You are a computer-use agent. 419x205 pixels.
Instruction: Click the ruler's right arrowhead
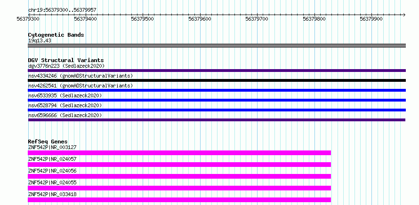pyautogui.click(x=404, y=15)
